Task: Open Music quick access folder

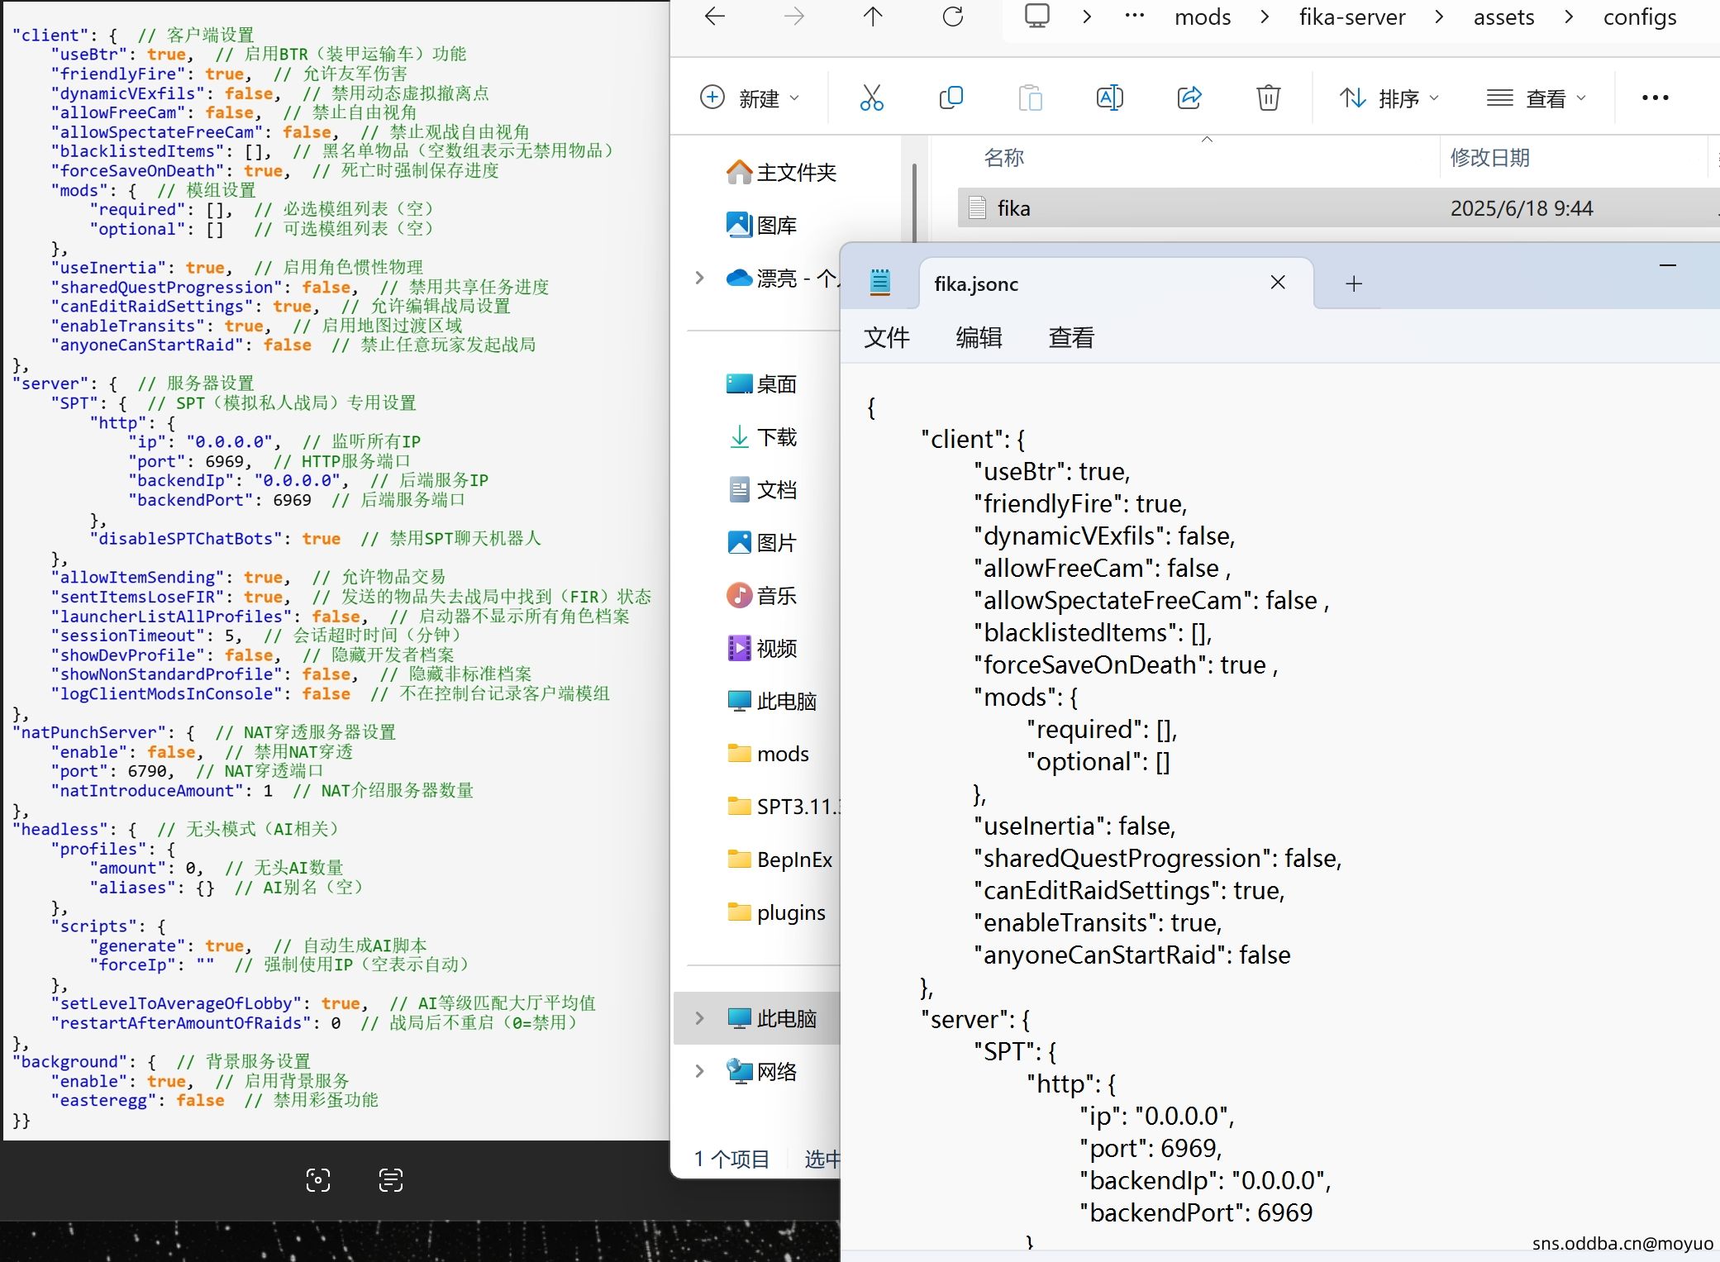Action: click(x=761, y=595)
